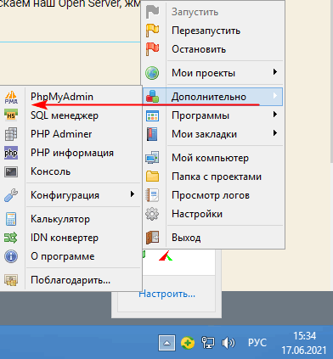Open Папка с проектами entry
Screen dimensions: 333x359
pos(212,177)
